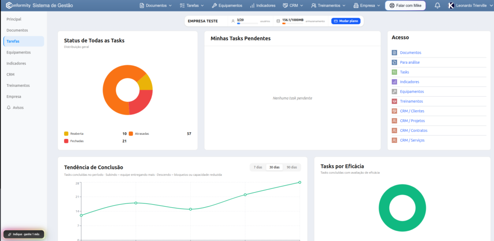The image size is (494, 241).
Task: Expand the CRM dropdown chevron
Action: (x=302, y=6)
